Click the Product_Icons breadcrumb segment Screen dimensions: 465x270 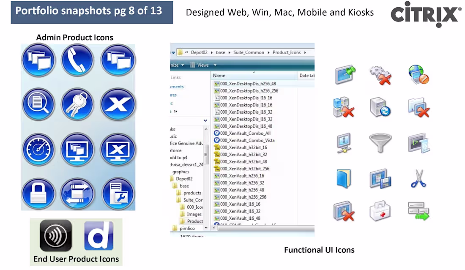[287, 52]
